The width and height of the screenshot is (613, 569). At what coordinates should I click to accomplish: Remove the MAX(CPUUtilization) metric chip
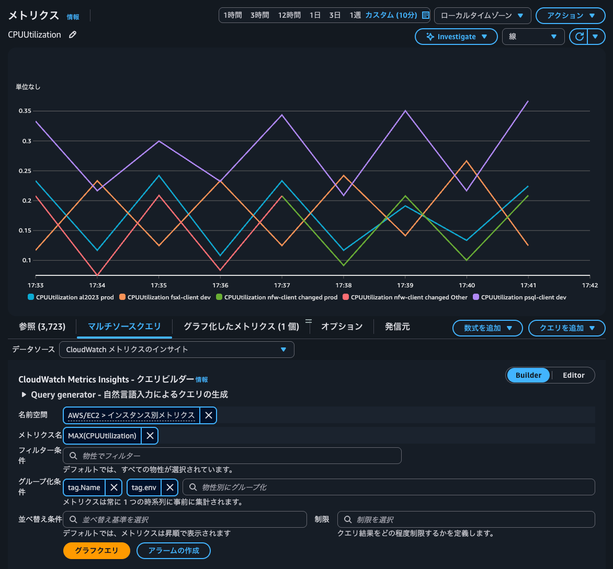[x=150, y=436]
